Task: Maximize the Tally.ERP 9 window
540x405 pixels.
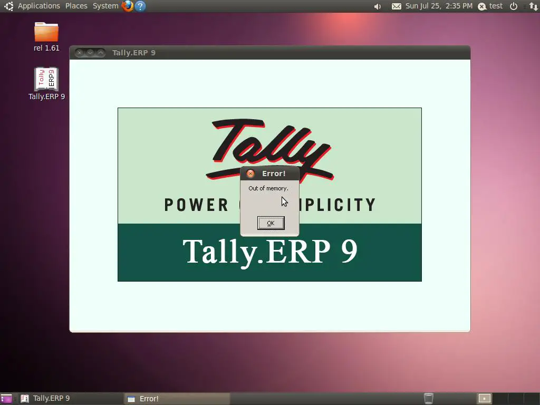Action: point(101,53)
